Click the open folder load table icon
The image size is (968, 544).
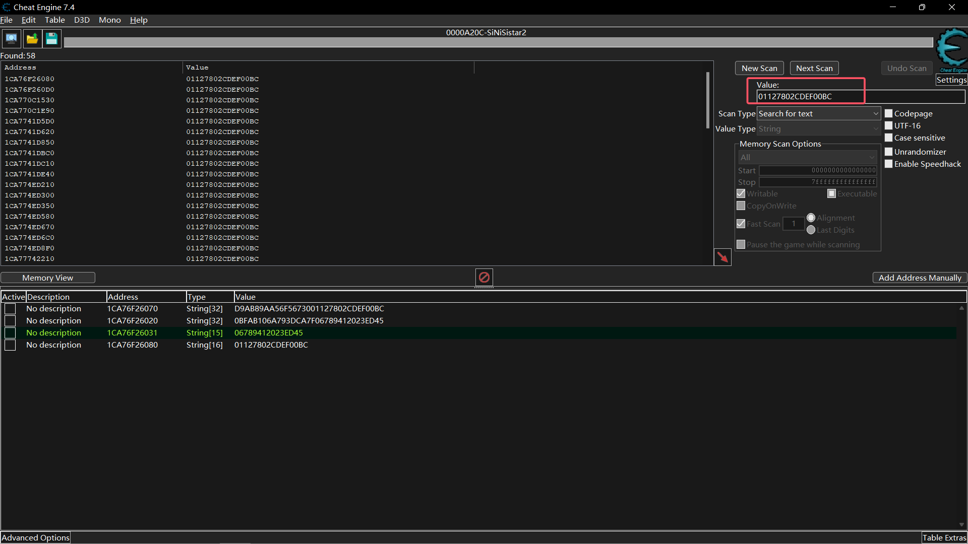pos(32,39)
